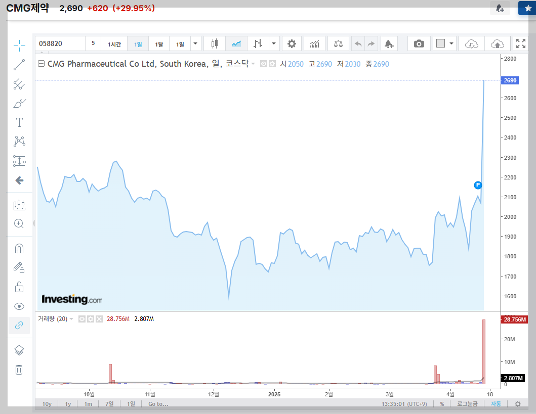
Task: Switch to area chart style
Action: coord(236,43)
